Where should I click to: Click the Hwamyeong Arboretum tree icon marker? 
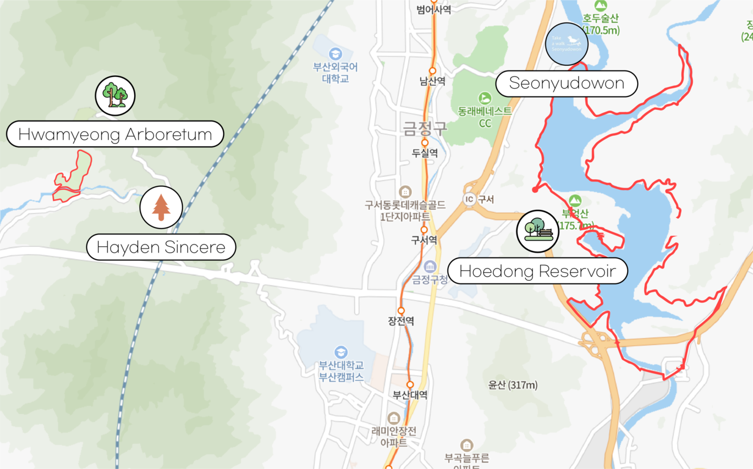115,96
